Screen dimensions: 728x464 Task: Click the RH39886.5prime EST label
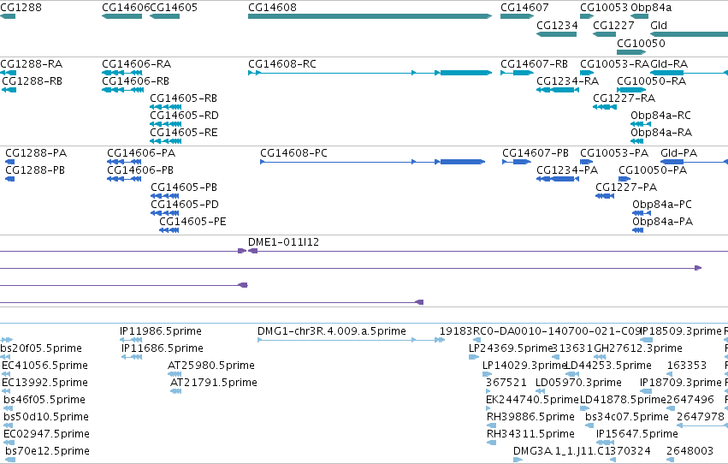click(530, 418)
